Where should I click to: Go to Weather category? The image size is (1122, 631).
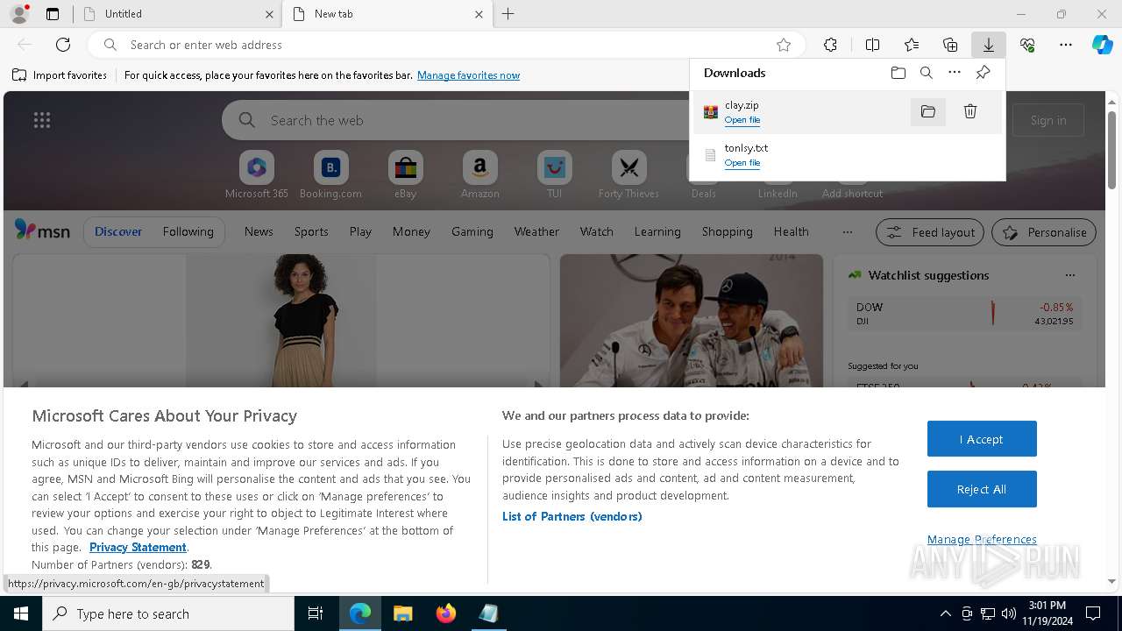point(536,231)
